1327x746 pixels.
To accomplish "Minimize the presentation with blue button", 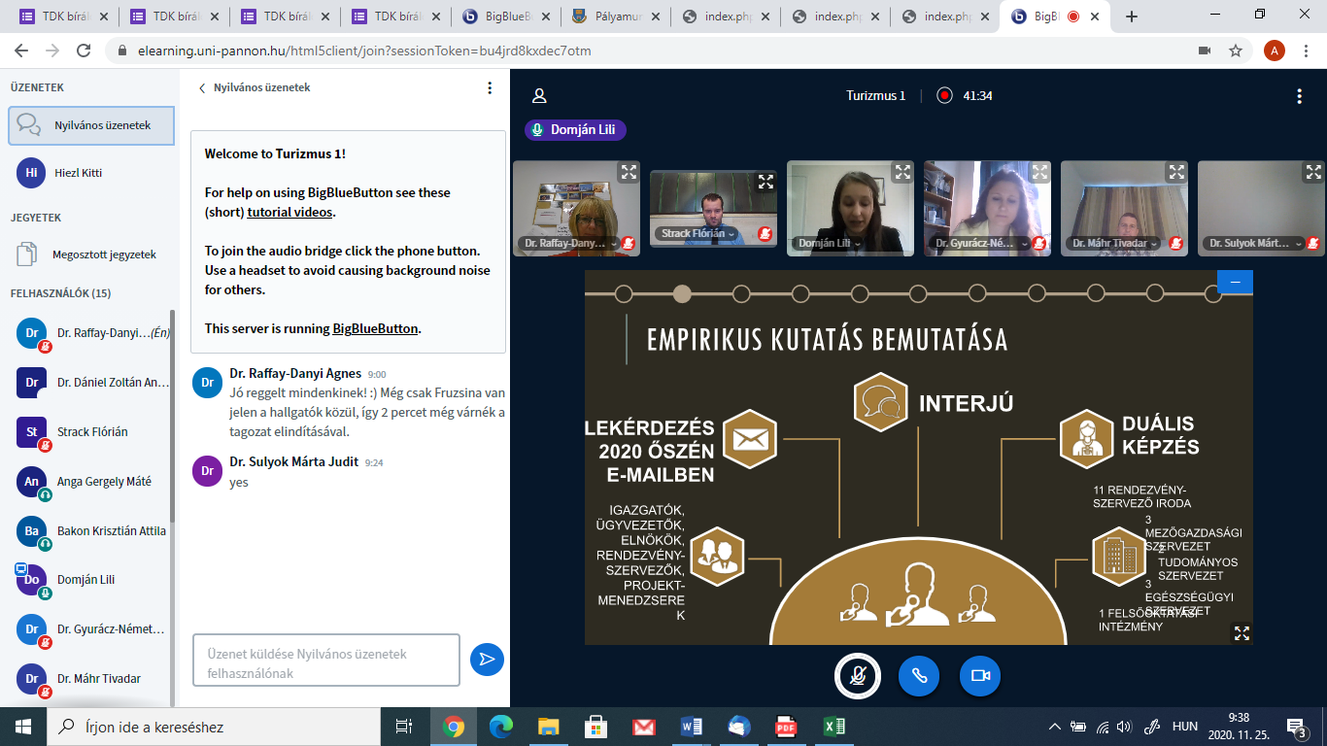I will point(1235,282).
